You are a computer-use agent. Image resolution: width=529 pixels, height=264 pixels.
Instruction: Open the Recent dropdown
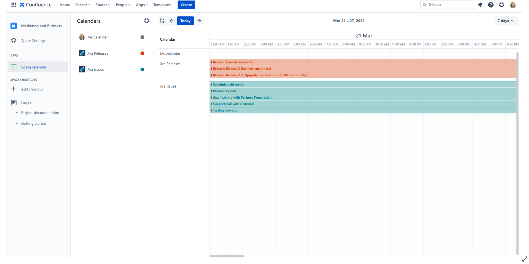[82, 5]
